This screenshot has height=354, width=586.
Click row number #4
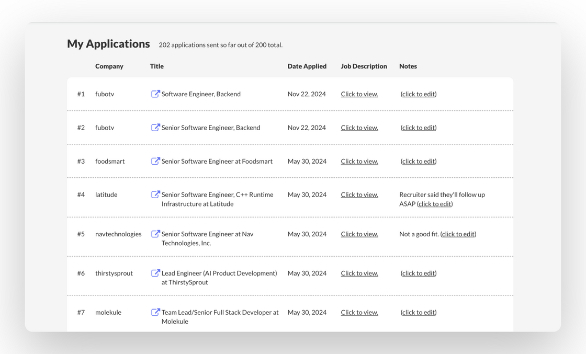click(x=81, y=195)
